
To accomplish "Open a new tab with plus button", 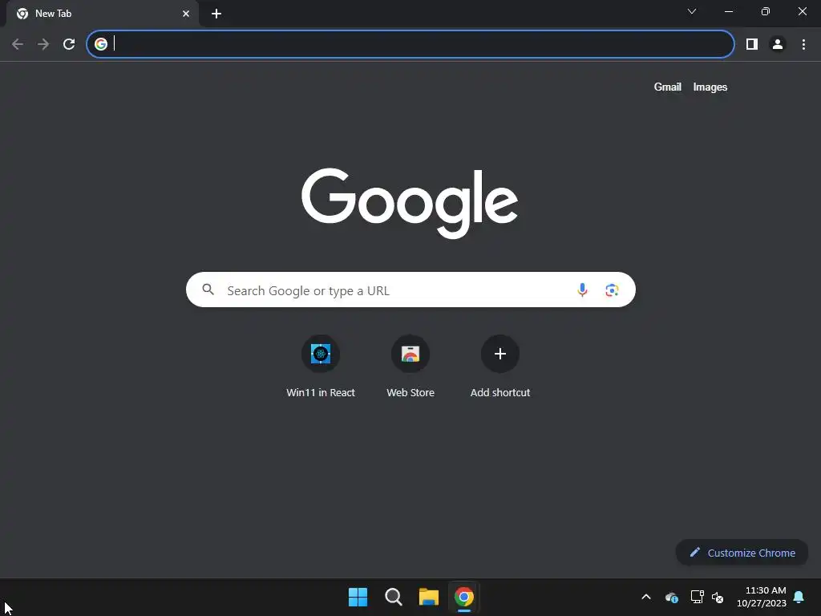I will (x=216, y=14).
